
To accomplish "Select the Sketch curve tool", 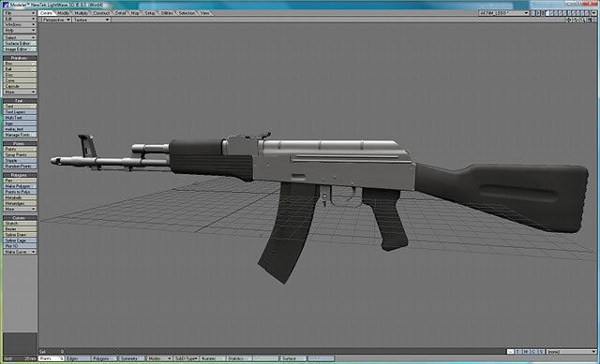I will pos(20,223).
